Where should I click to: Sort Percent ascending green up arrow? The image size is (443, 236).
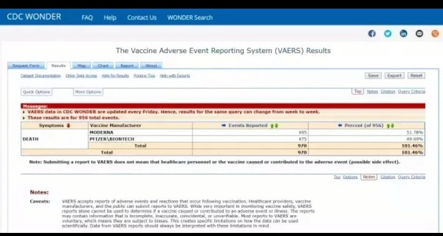tap(388, 126)
